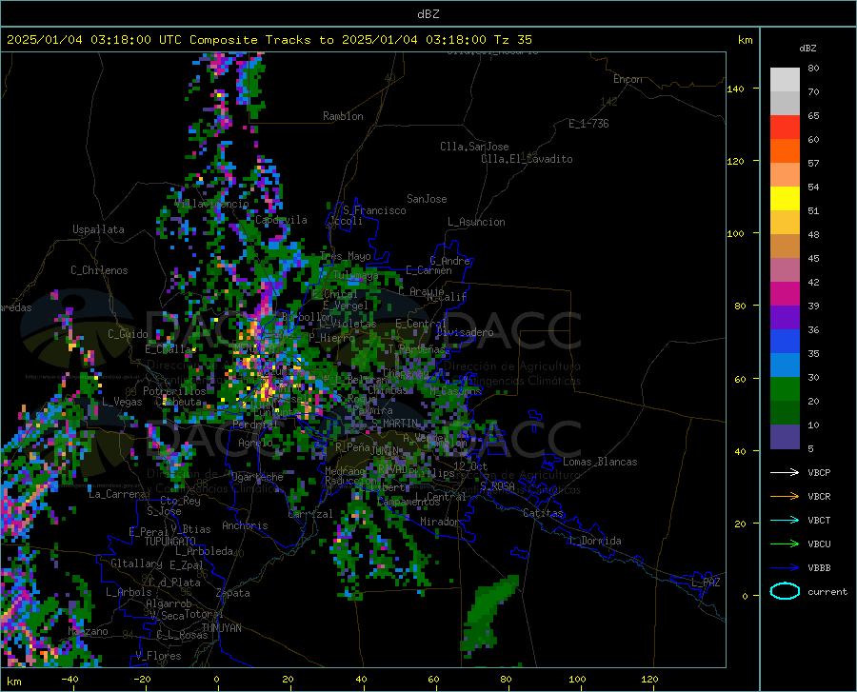Click the 'La_Carrera' map label

tap(117, 494)
